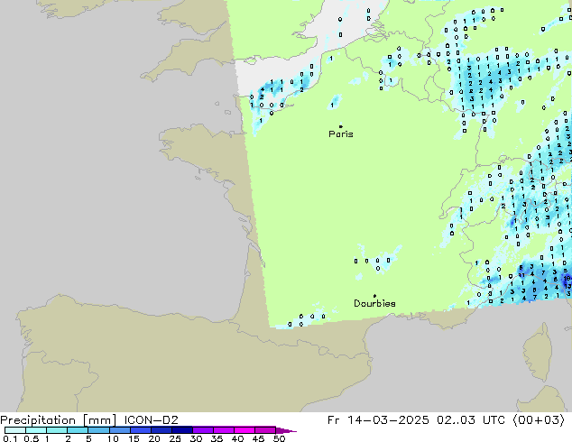The image size is (572, 442).
Task: Pick the 10–15 mm legend color band
Action: tap(120, 430)
